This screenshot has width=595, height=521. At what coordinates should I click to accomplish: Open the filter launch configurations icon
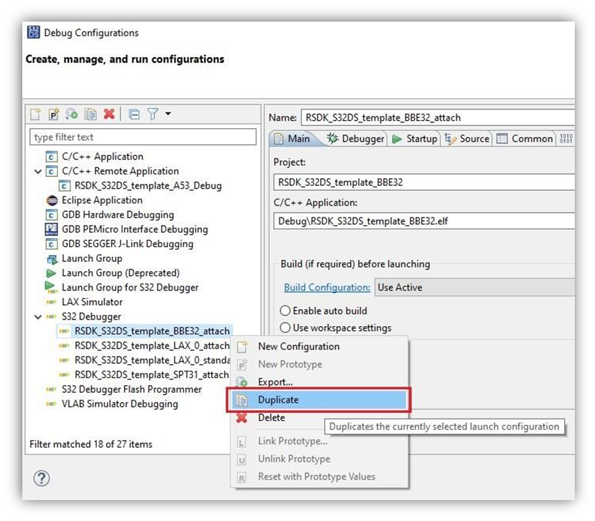152,113
